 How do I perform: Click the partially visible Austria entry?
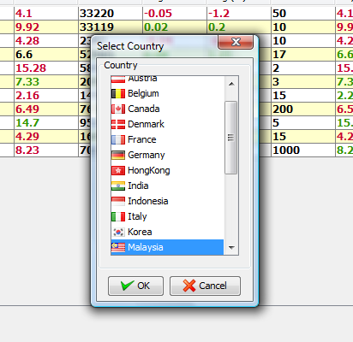click(167, 80)
